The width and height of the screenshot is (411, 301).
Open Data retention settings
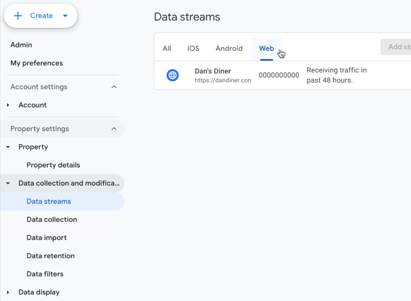[50, 256]
